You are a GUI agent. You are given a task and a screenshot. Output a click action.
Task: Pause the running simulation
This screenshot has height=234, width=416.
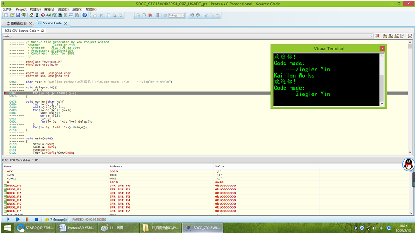click(27, 219)
